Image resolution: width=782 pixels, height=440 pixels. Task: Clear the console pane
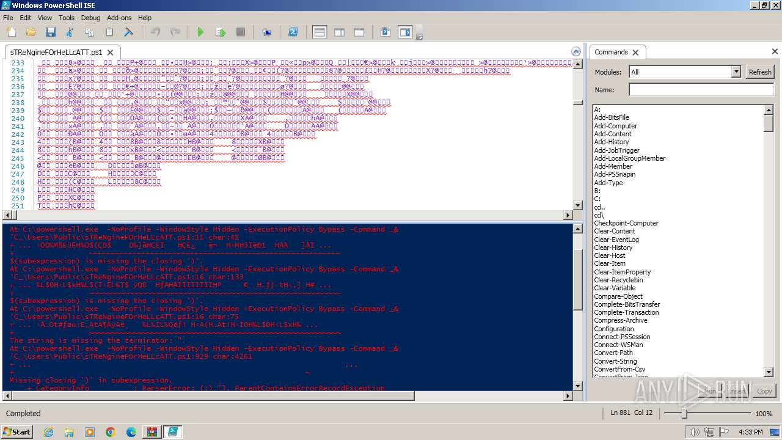129,32
